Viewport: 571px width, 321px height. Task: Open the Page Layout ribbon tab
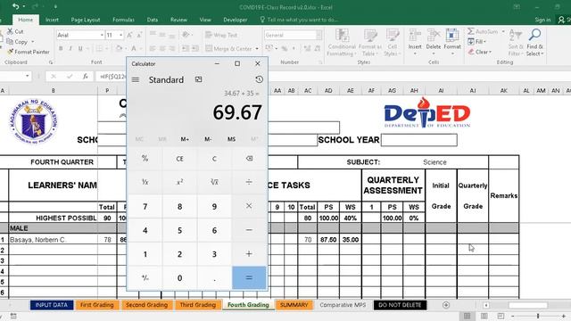[x=86, y=20]
